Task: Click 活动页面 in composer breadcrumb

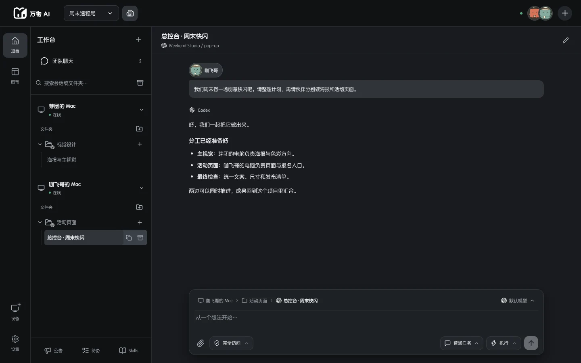Action: point(254,301)
